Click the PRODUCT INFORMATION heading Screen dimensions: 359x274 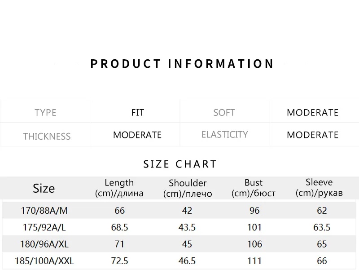[x=182, y=64]
